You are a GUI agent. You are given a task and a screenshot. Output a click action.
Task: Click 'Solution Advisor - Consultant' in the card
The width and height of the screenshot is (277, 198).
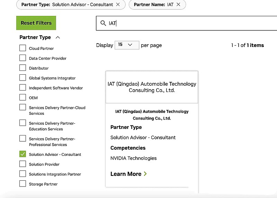point(143,138)
